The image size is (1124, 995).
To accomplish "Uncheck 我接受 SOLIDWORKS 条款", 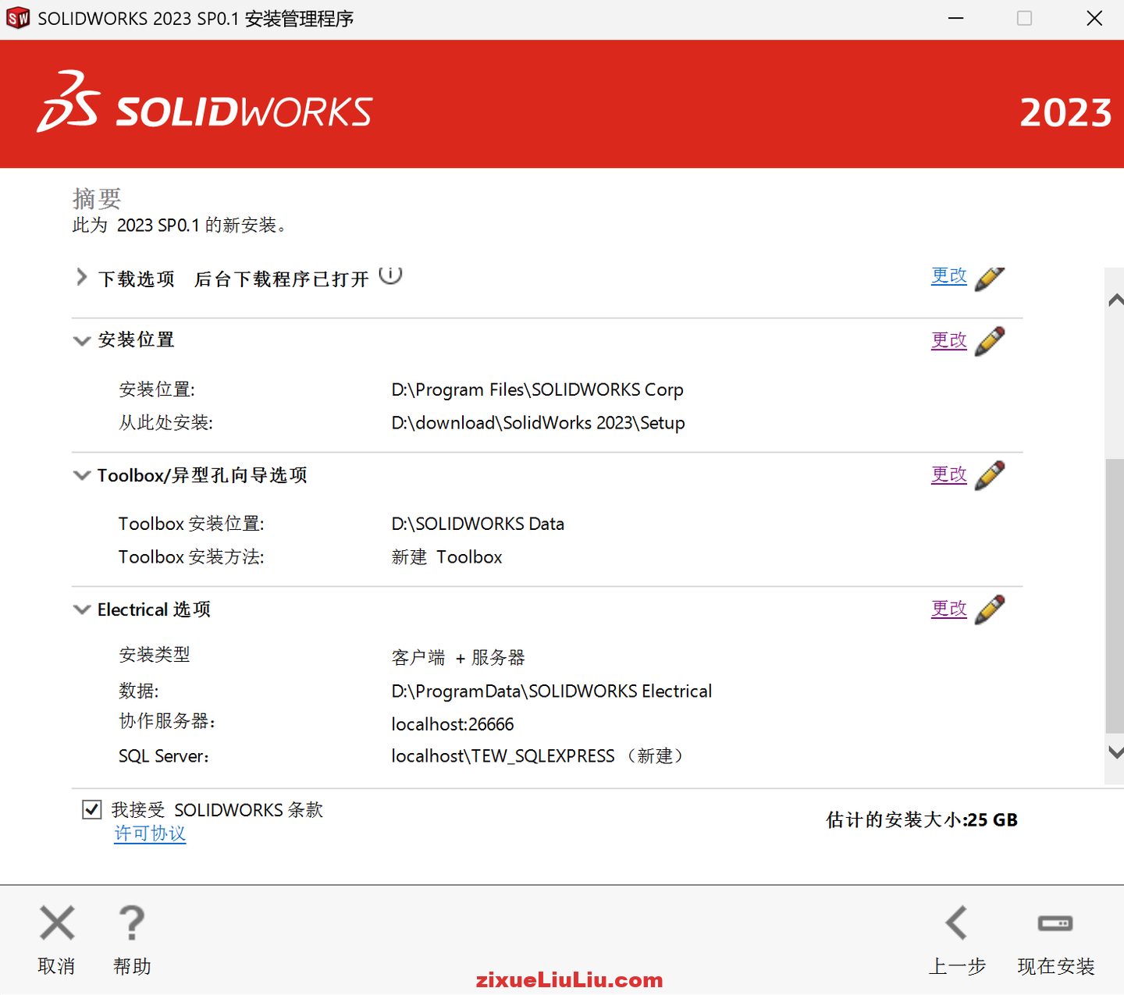I will (91, 809).
